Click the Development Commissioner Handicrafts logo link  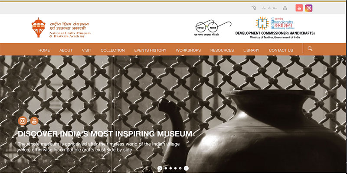[x=275, y=28]
